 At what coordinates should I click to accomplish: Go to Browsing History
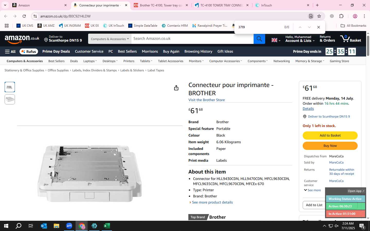coord(198,52)
